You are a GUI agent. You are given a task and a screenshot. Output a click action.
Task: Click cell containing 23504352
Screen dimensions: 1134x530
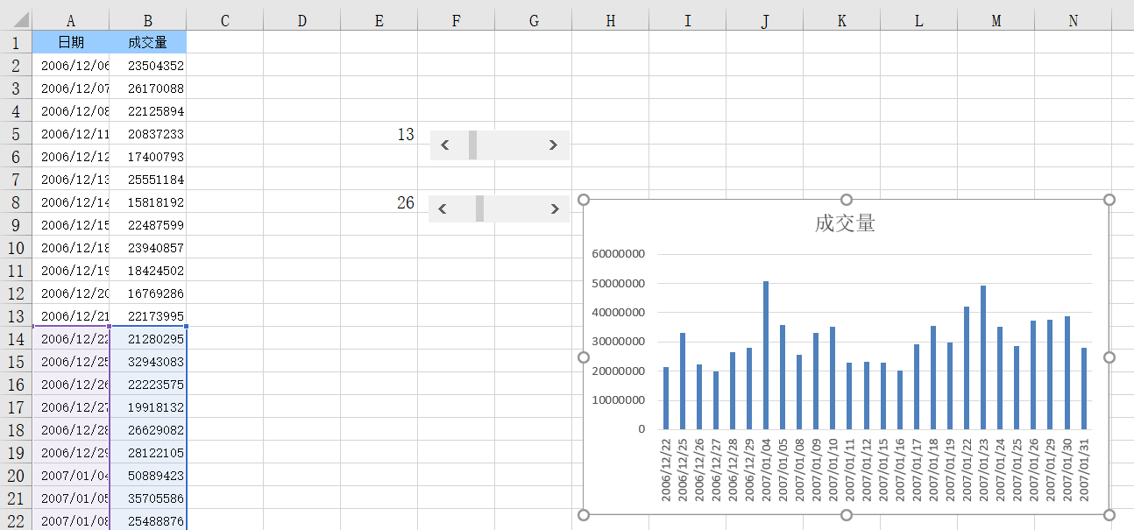(x=148, y=65)
